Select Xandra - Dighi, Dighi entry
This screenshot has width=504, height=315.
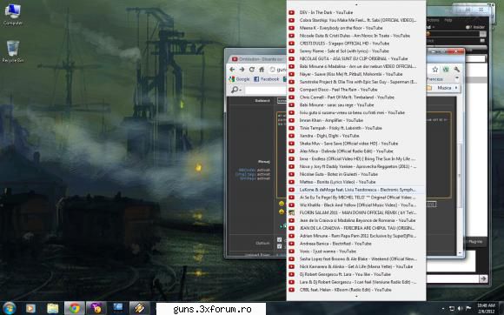356,136
